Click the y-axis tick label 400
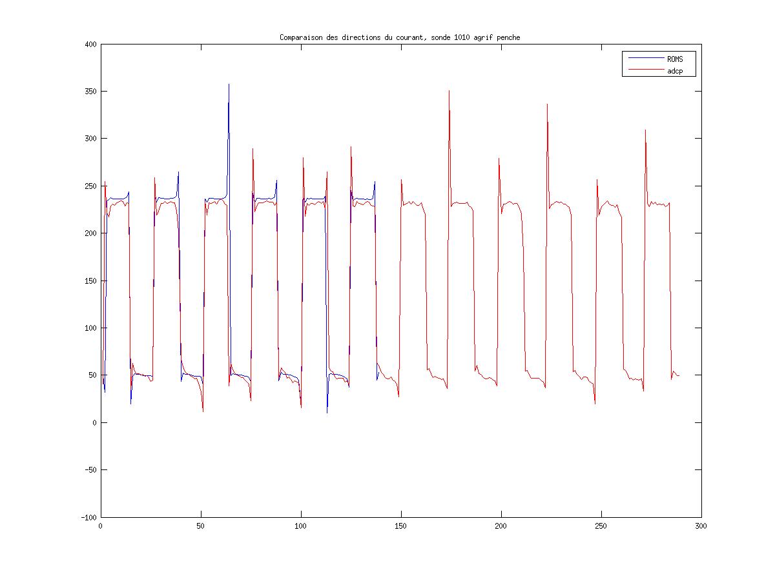This screenshot has width=775, height=581. point(90,44)
